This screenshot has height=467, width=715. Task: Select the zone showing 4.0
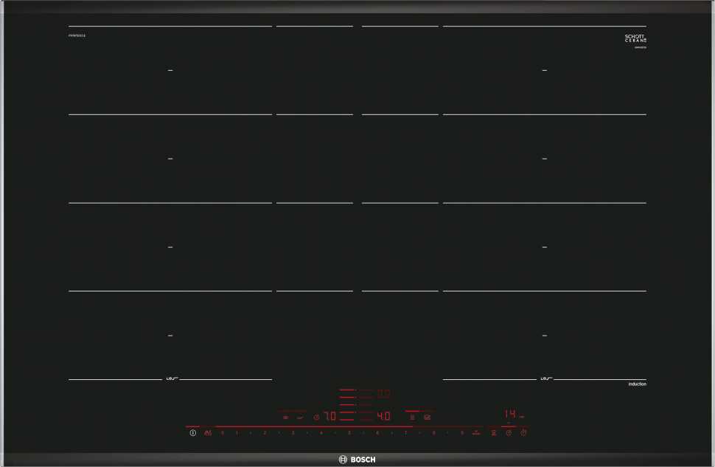point(383,417)
